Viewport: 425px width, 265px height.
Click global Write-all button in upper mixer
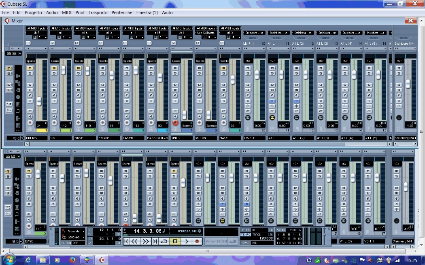pos(9,90)
